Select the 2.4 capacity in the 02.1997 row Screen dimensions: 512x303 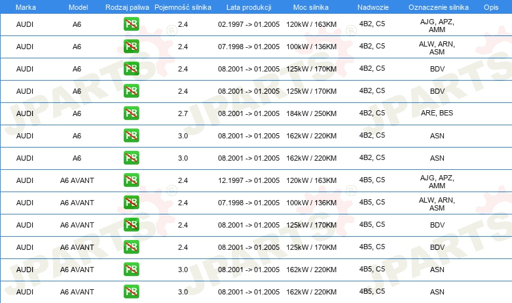click(x=183, y=24)
